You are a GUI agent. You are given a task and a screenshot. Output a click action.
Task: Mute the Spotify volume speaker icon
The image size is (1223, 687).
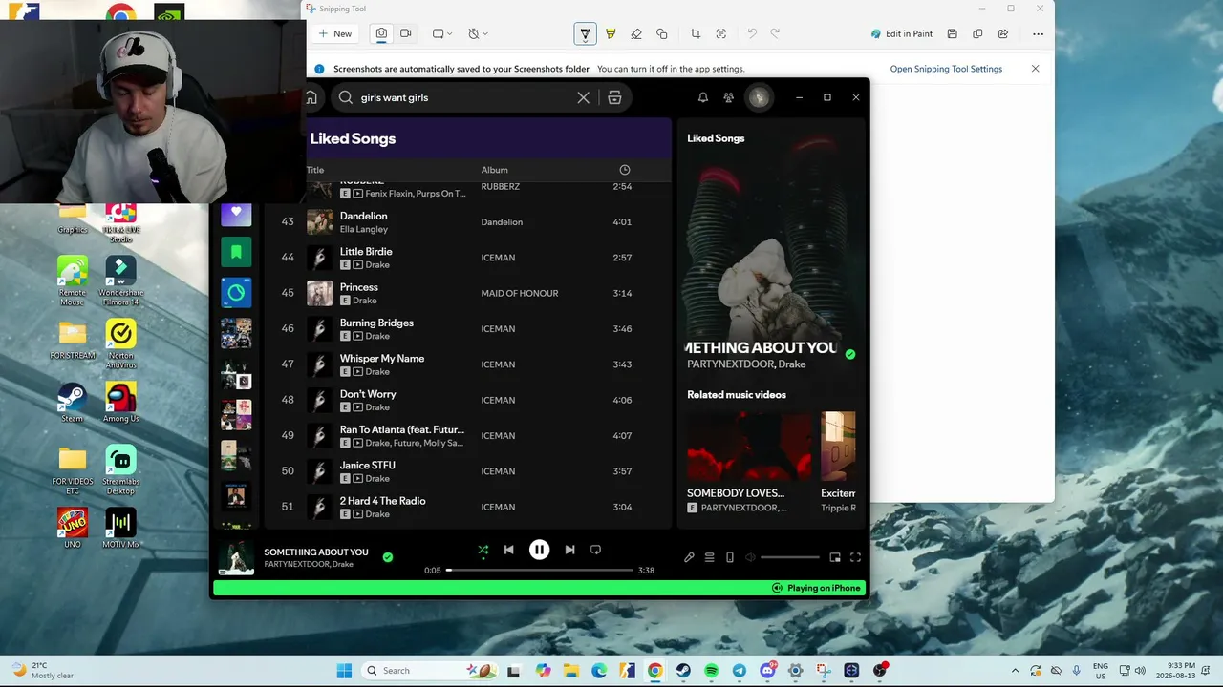pyautogui.click(x=751, y=557)
